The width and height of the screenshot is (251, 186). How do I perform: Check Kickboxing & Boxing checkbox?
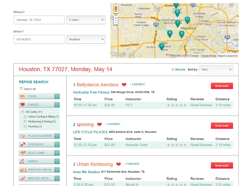point(25,122)
